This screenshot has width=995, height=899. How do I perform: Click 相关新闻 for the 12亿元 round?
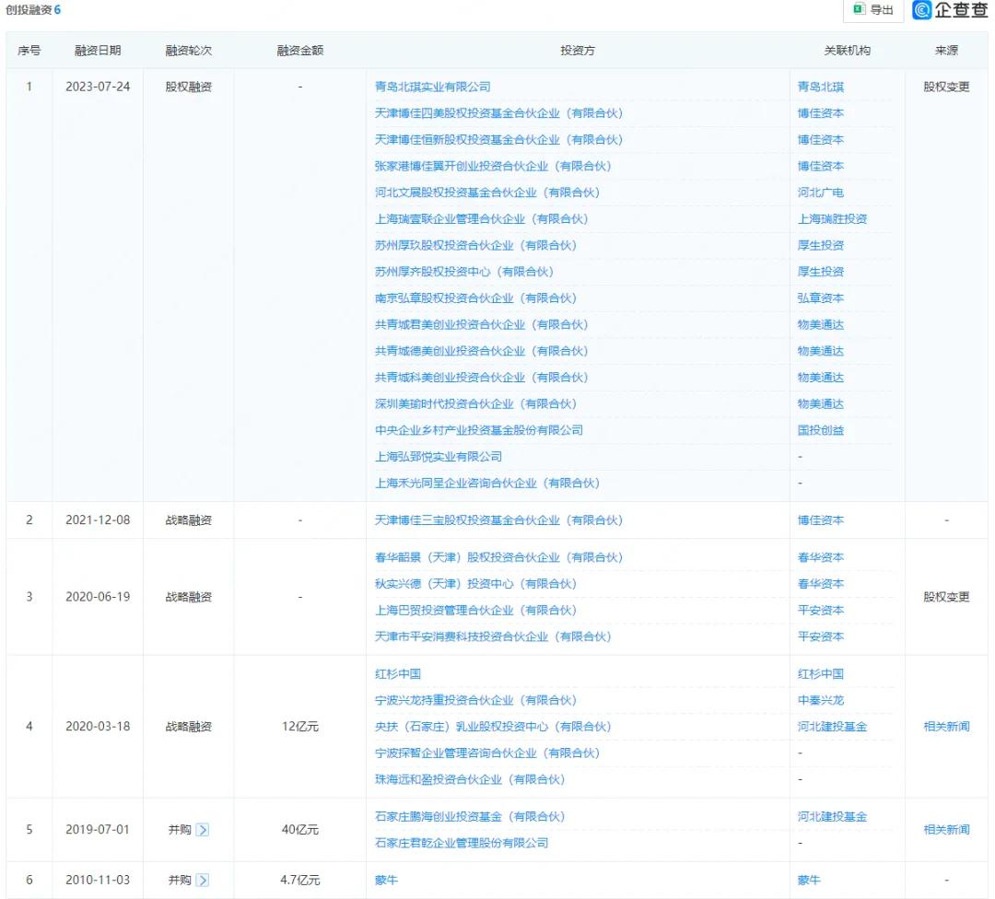(x=946, y=727)
